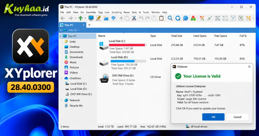Open the Scripting menu
Screen dimensions: 259x136
click(116, 12)
